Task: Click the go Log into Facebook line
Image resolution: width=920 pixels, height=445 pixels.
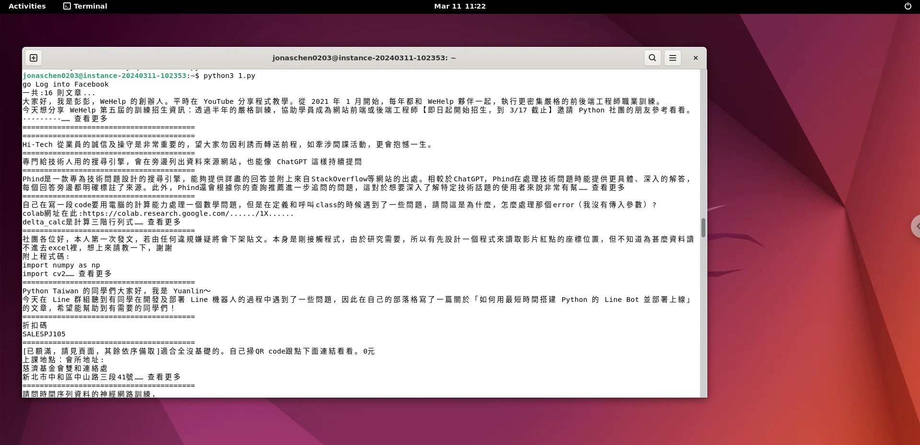Action: tap(66, 84)
